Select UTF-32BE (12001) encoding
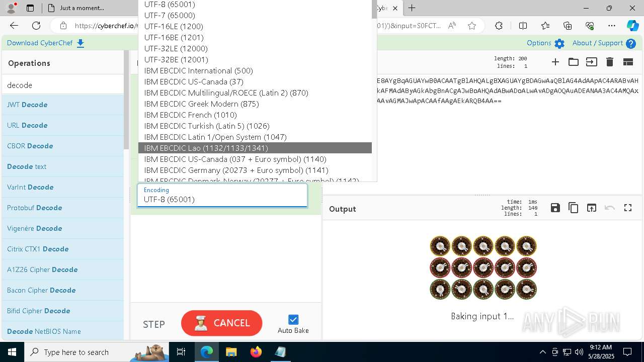The width and height of the screenshot is (644, 362). [255, 59]
